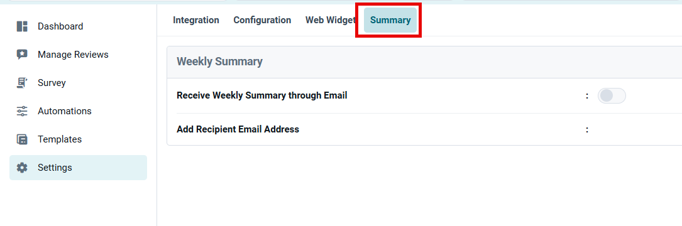Open the Web Widget tab

coord(330,20)
